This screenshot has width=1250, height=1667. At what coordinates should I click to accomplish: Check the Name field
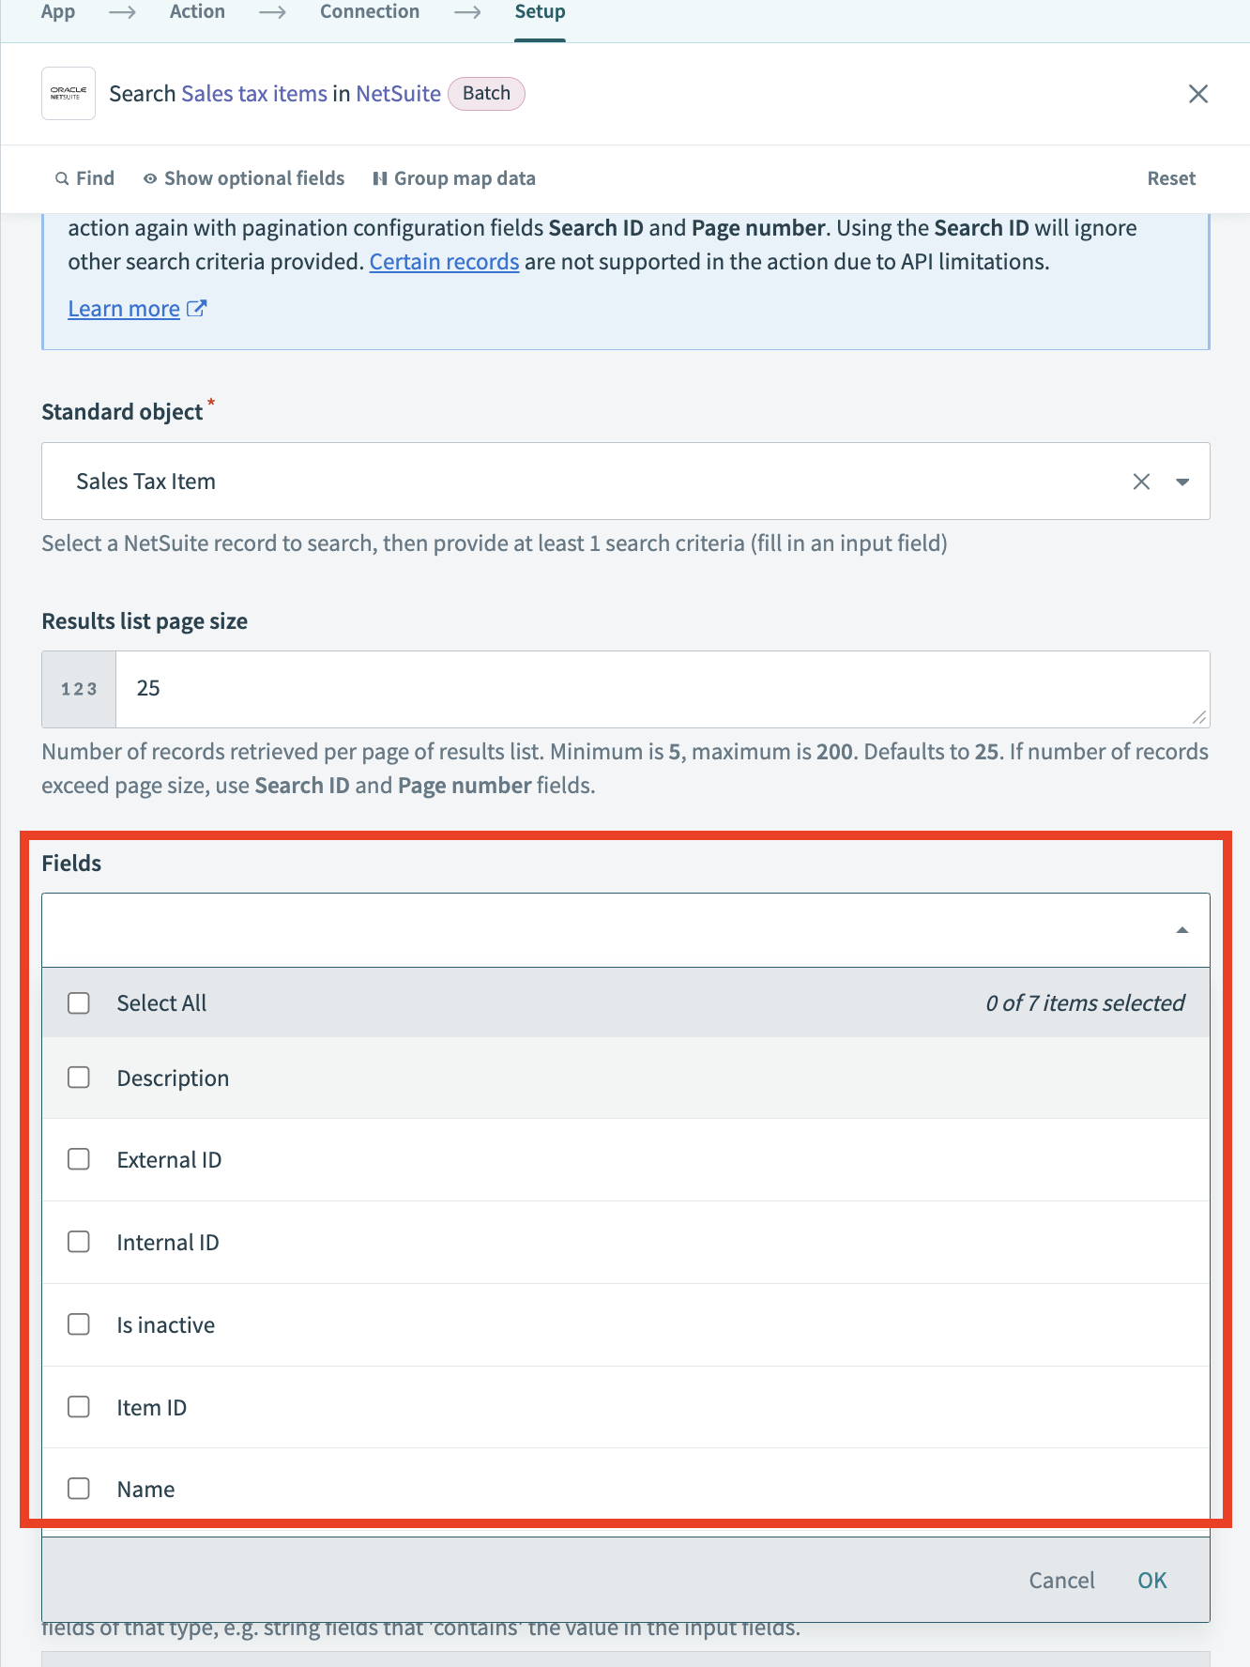(79, 1489)
